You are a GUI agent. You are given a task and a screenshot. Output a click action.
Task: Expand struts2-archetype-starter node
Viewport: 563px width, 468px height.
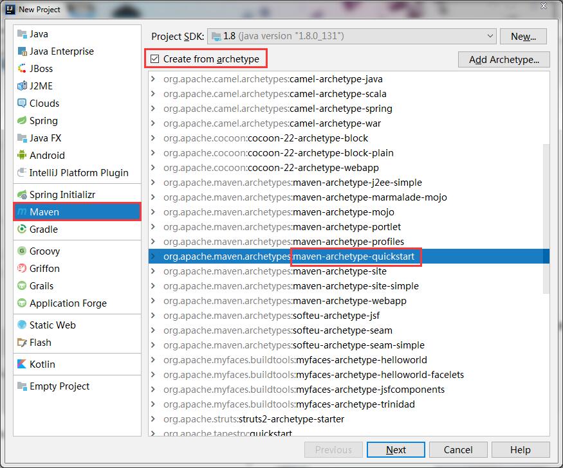(x=153, y=419)
